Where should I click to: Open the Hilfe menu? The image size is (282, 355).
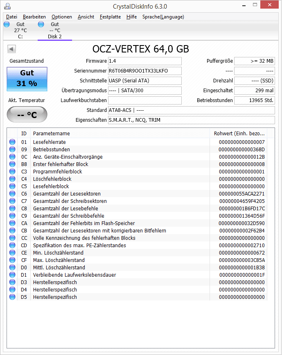[131, 17]
